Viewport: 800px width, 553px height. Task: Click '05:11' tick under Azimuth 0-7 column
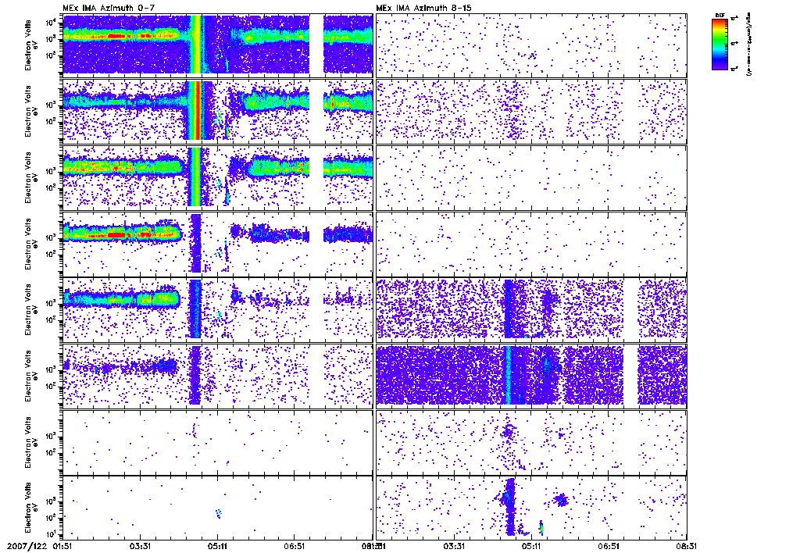tap(218, 547)
